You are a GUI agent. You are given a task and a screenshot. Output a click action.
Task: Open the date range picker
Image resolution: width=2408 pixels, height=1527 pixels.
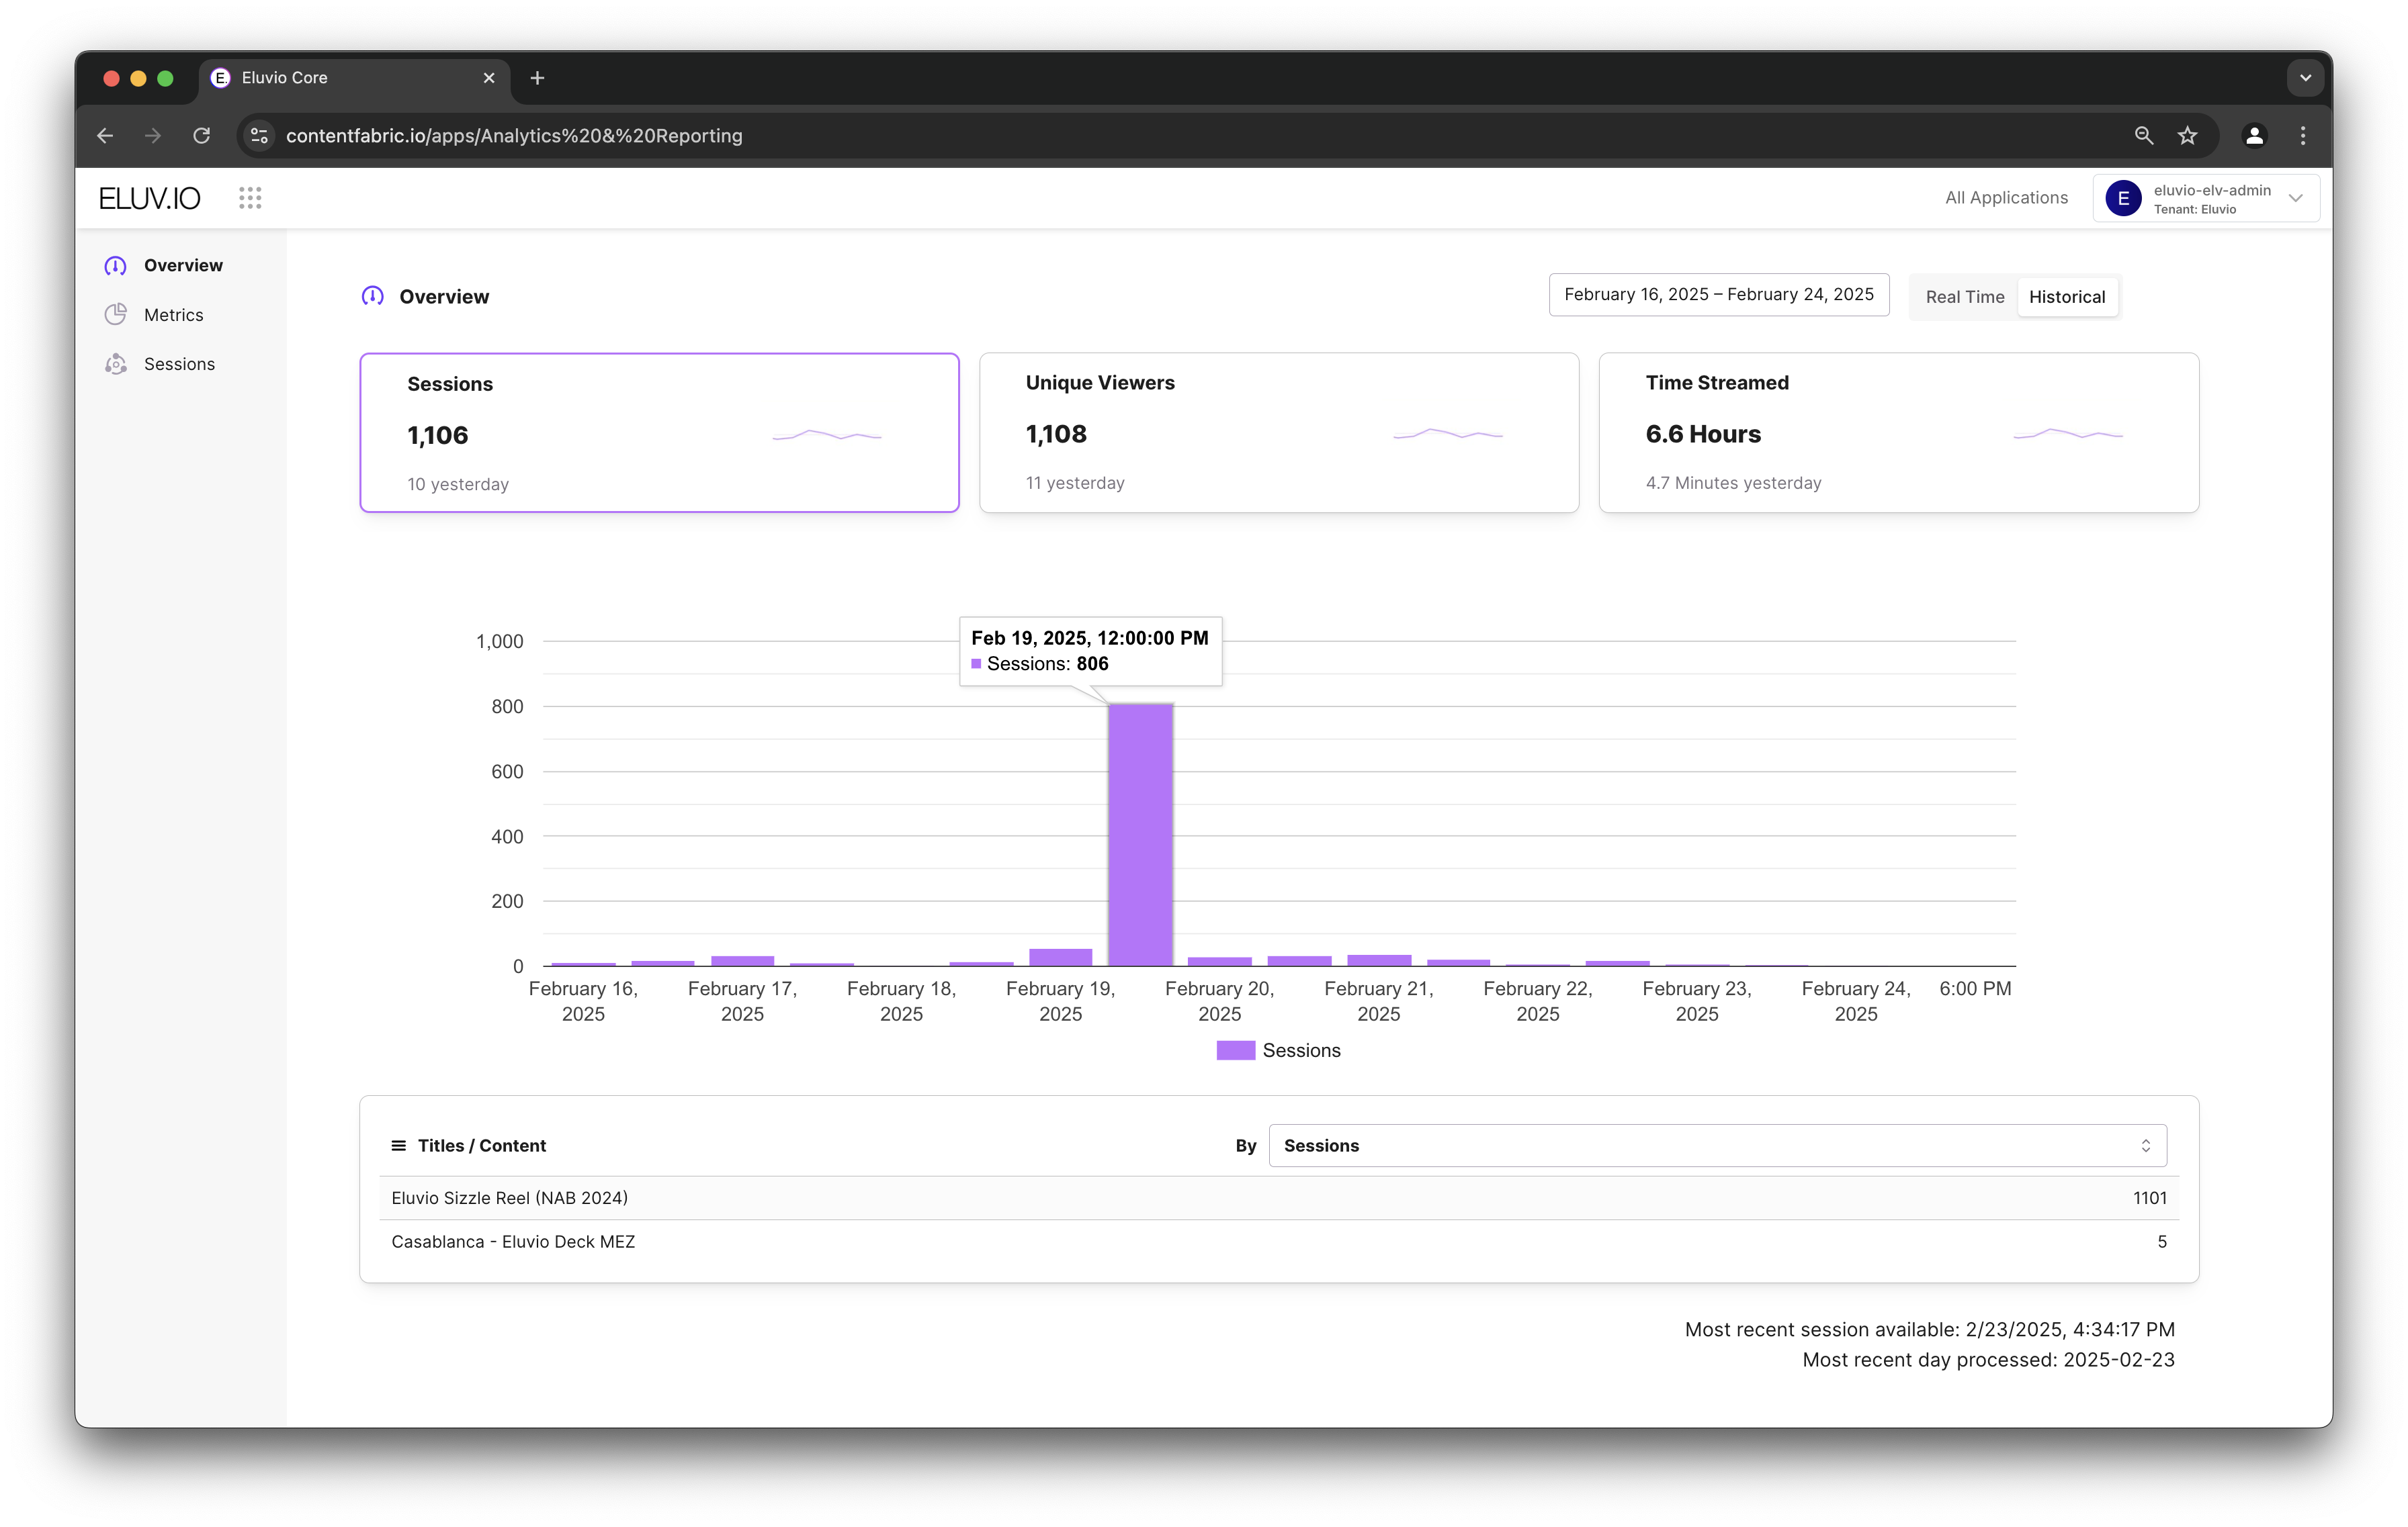[x=1718, y=295]
